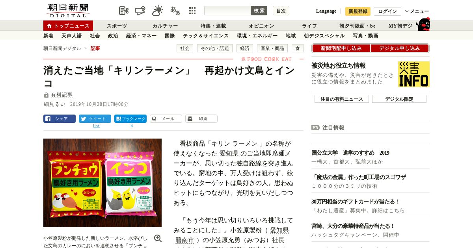This screenshot has height=248, width=473.
Task: Open the ramen packages article photo
Action: pos(102,183)
